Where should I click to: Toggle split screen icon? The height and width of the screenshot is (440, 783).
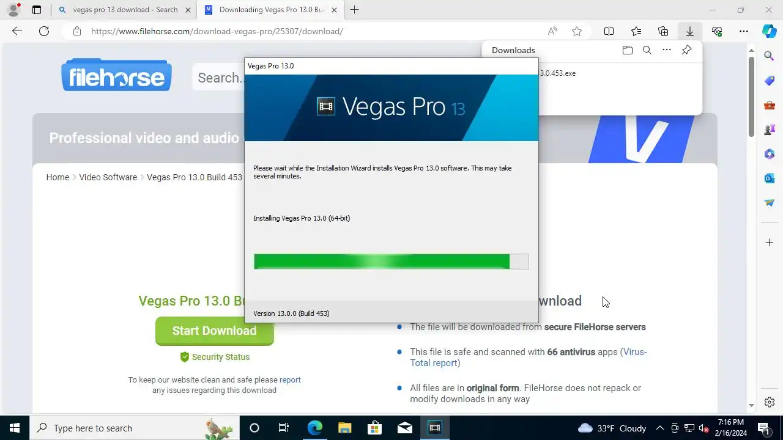click(609, 31)
